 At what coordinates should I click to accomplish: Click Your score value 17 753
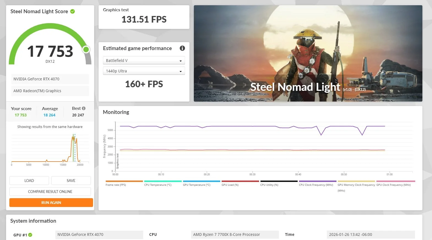click(21, 115)
